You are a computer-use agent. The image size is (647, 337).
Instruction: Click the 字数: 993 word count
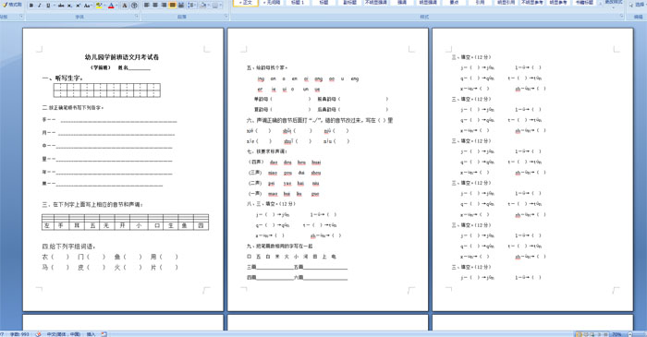[19, 334]
